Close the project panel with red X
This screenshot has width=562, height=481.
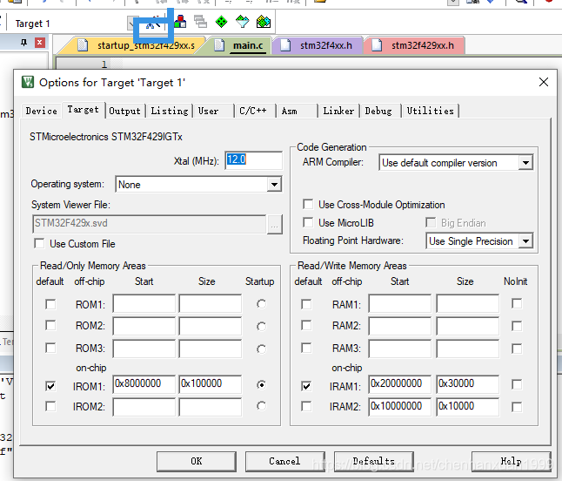[x=40, y=43]
